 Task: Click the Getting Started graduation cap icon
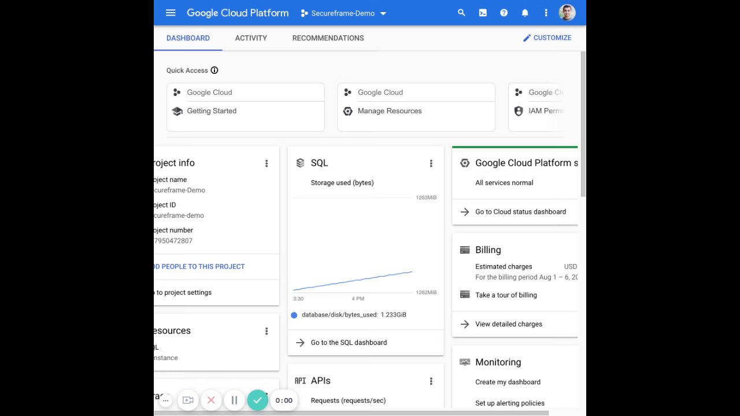coord(177,111)
